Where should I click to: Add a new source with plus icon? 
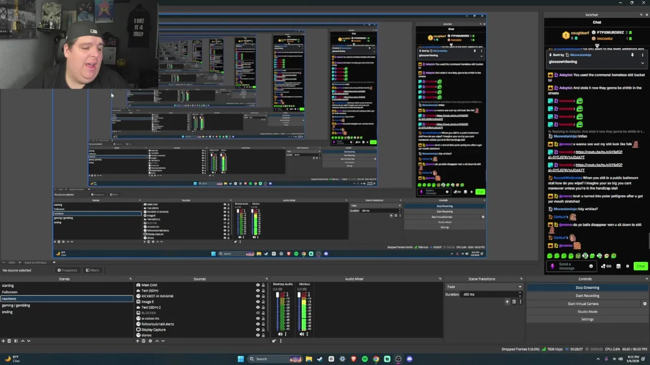(x=138, y=341)
